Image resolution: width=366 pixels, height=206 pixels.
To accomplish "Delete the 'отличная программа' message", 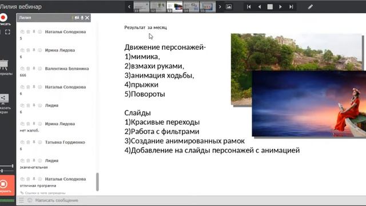I will point(28,179).
